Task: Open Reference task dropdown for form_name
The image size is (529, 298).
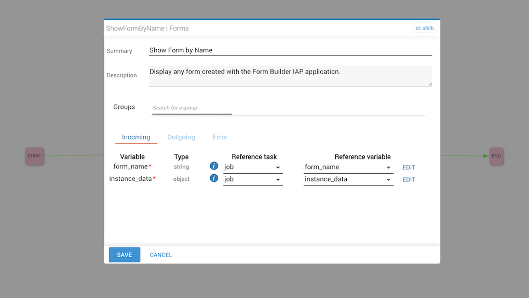Action: (x=253, y=167)
